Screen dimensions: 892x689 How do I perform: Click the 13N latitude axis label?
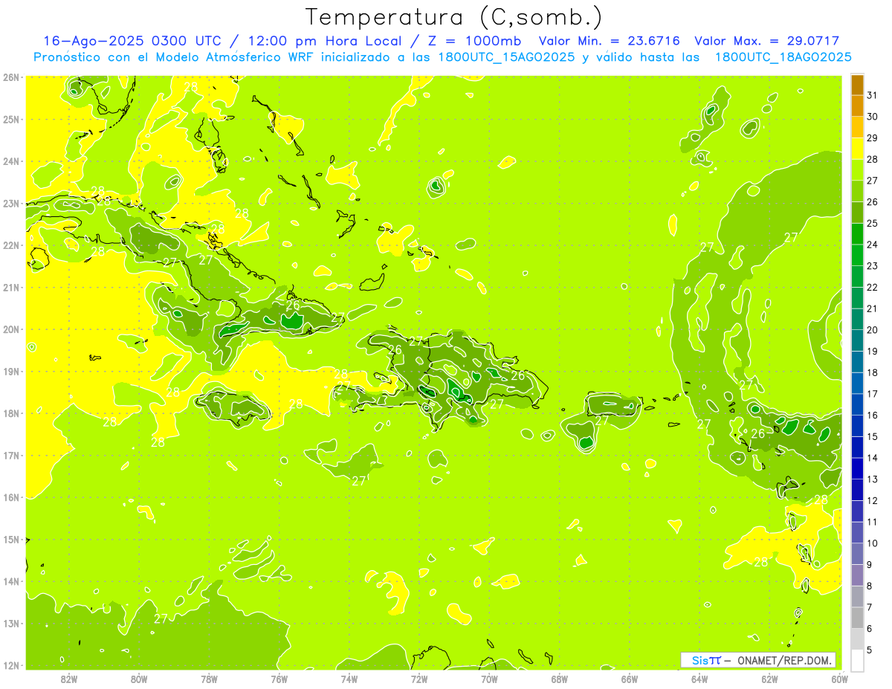click(11, 623)
